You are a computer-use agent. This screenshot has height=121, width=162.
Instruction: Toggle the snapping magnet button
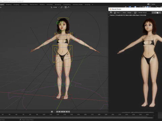[x=65, y=7]
